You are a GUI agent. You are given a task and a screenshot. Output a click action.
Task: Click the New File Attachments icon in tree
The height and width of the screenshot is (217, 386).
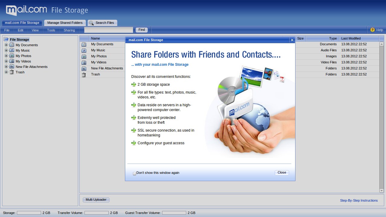coord(12,67)
